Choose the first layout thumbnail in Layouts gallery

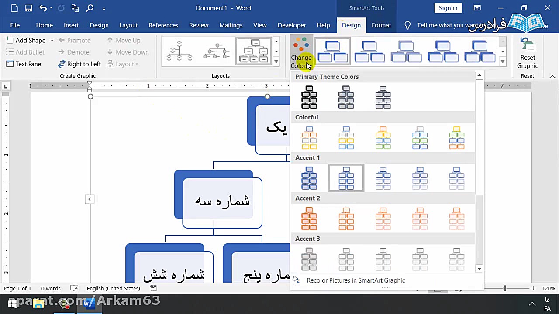(179, 51)
